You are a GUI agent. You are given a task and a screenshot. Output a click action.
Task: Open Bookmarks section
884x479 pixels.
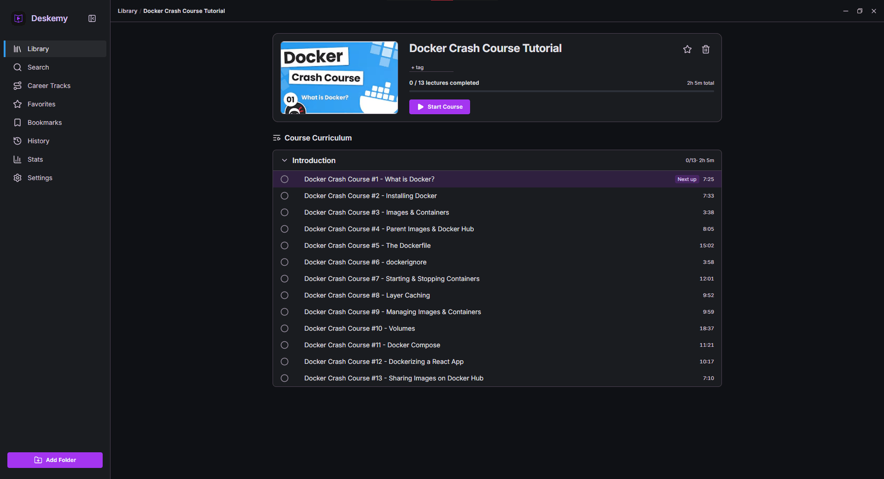(x=55, y=123)
